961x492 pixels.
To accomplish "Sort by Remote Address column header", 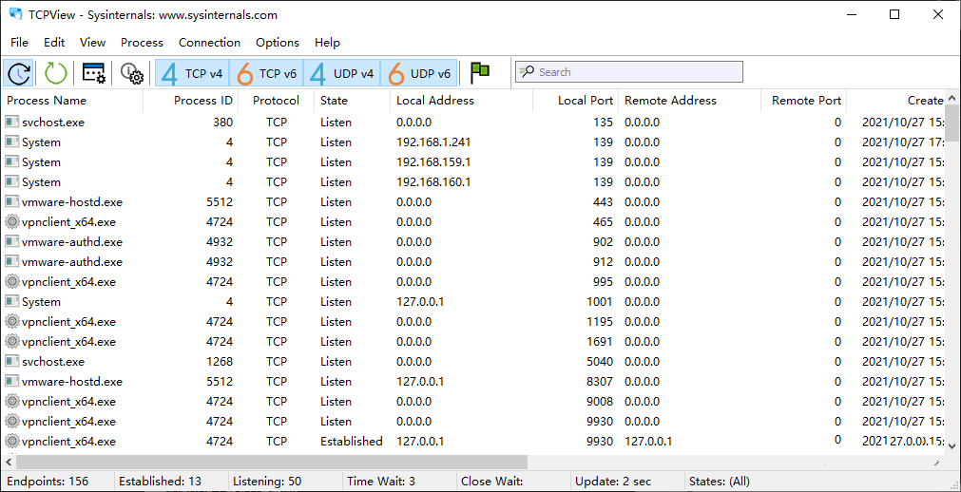I will click(x=689, y=101).
